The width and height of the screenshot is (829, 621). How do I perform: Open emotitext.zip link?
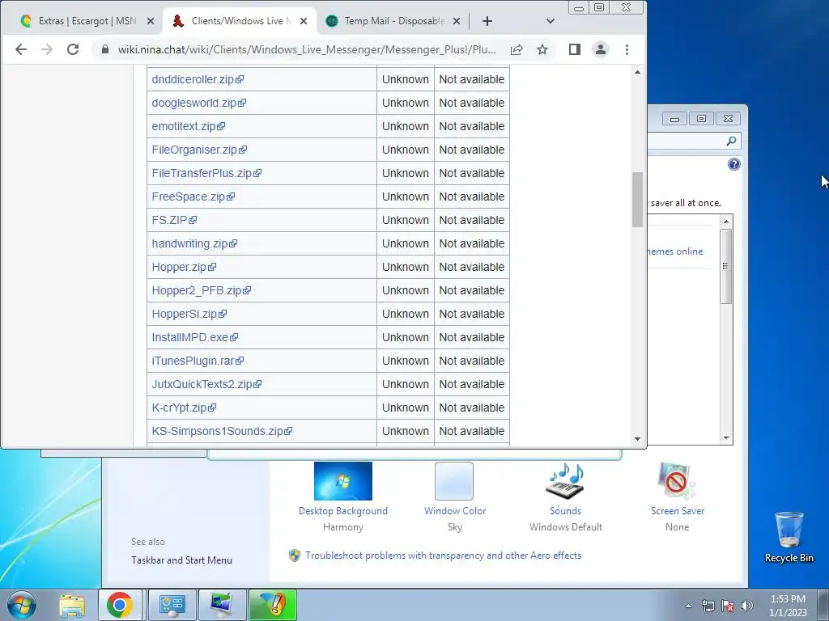[188, 126]
